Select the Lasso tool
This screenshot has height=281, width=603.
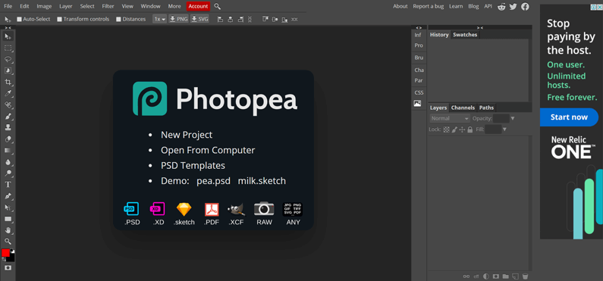click(8, 59)
